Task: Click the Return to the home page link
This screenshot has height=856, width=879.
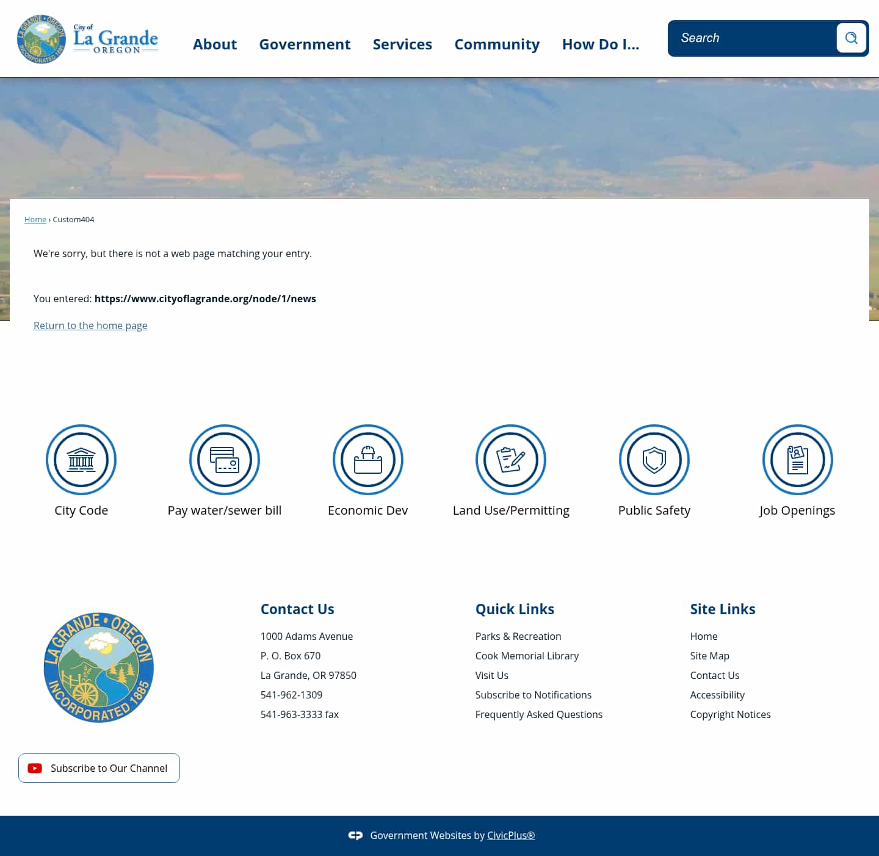Action: (90, 325)
